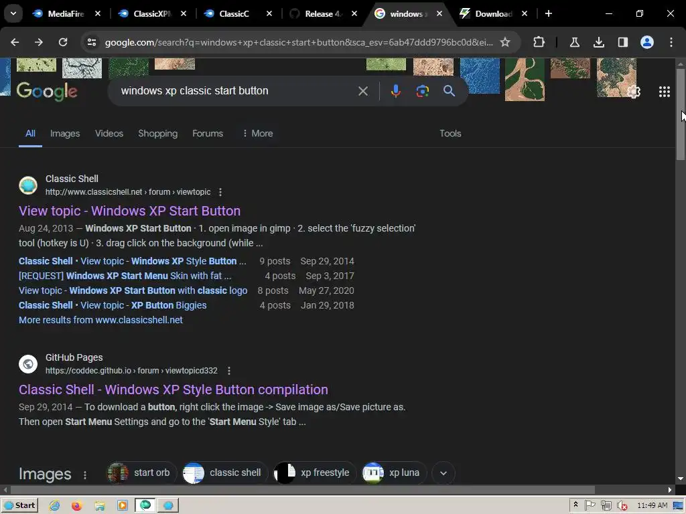Switch to the Download tab
This screenshot has height=514, width=686.
494,13
